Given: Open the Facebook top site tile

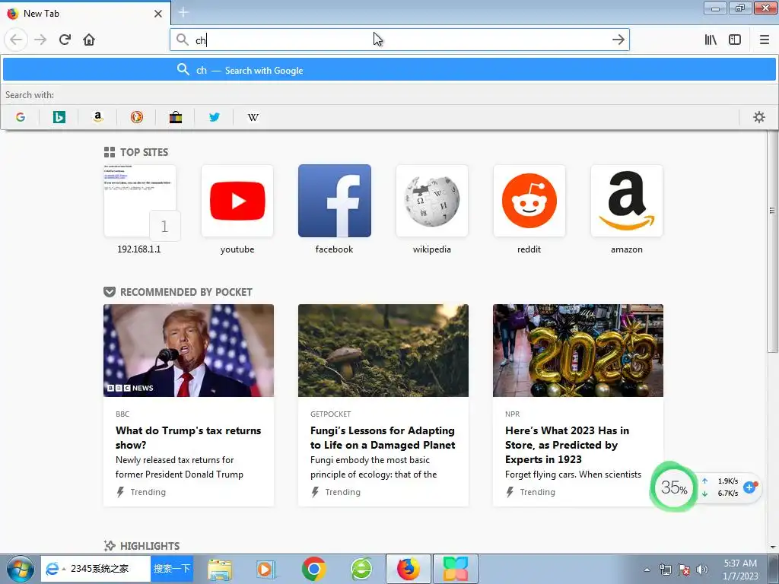Looking at the screenshot, I should [x=335, y=201].
